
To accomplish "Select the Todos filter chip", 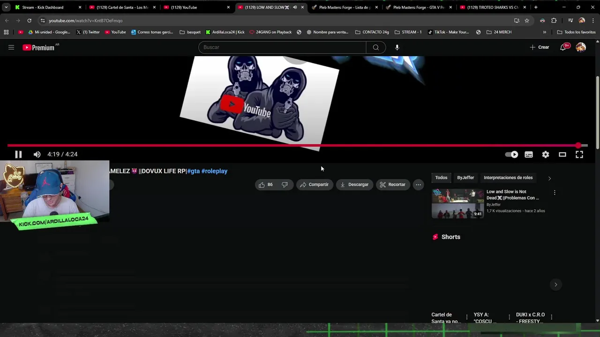I will click(x=441, y=177).
